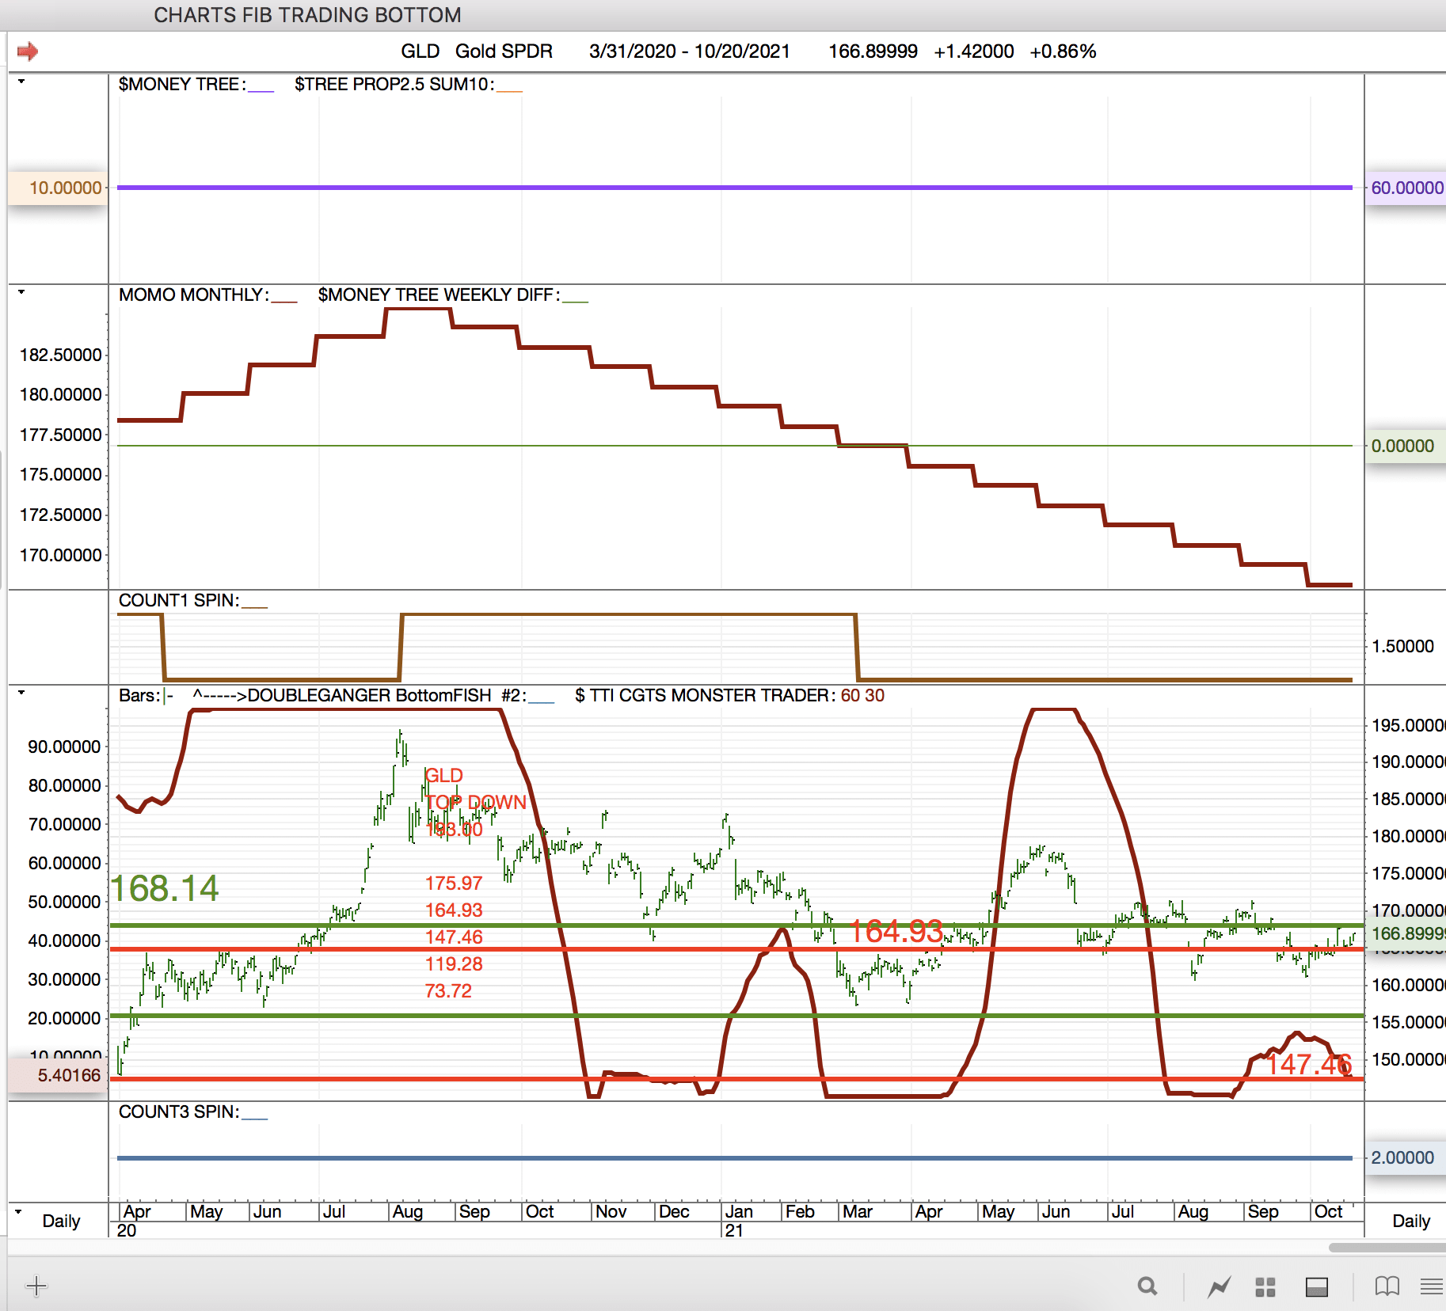Open the magnifying glass search tool
This screenshot has width=1446, height=1311.
click(1147, 1286)
